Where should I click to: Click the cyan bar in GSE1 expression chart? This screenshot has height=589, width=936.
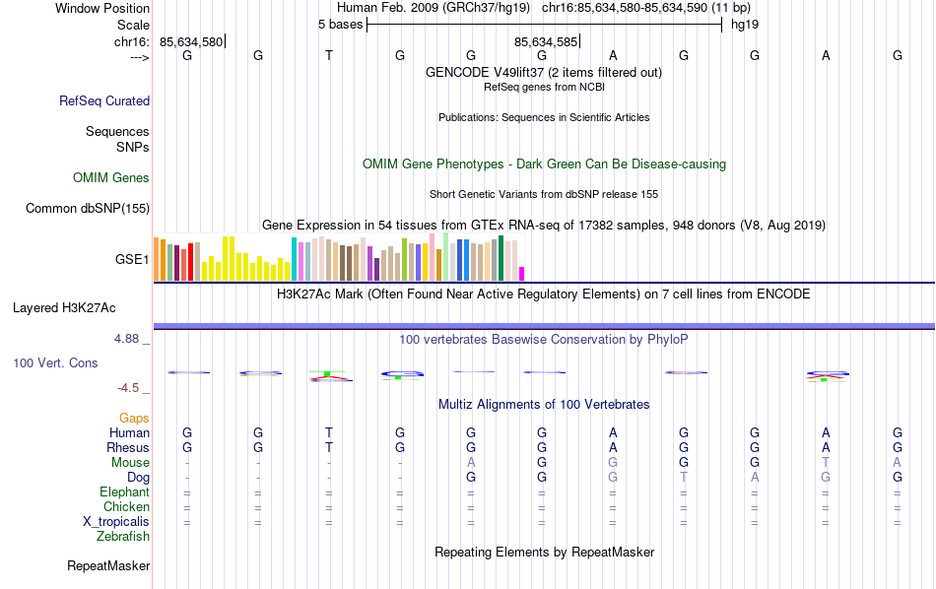294,259
